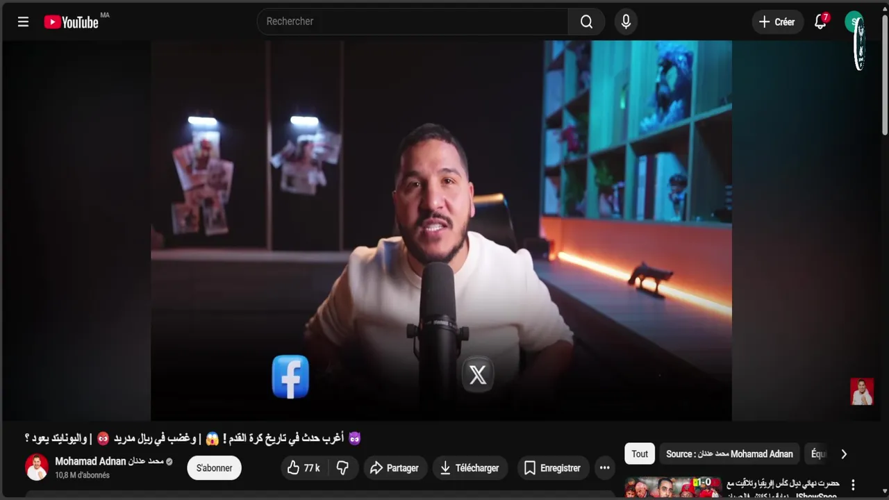Click the Facebook icon in the video
889x500 pixels.
(290, 376)
